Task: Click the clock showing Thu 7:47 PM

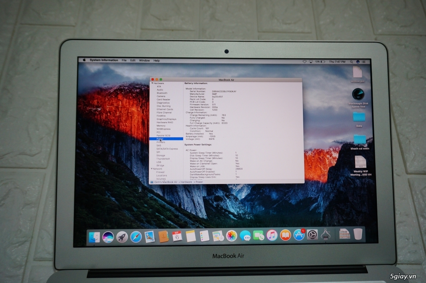Action: 337,62
